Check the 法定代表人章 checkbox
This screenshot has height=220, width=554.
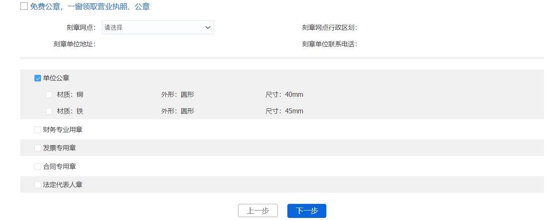click(x=38, y=185)
